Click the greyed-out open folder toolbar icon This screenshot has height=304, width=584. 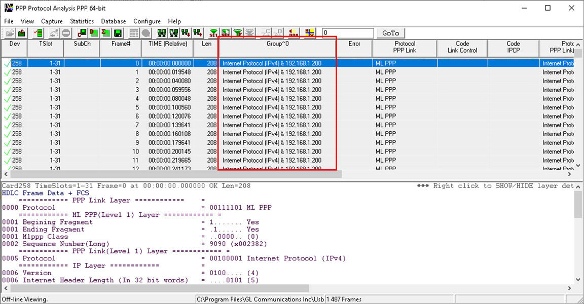[10, 33]
